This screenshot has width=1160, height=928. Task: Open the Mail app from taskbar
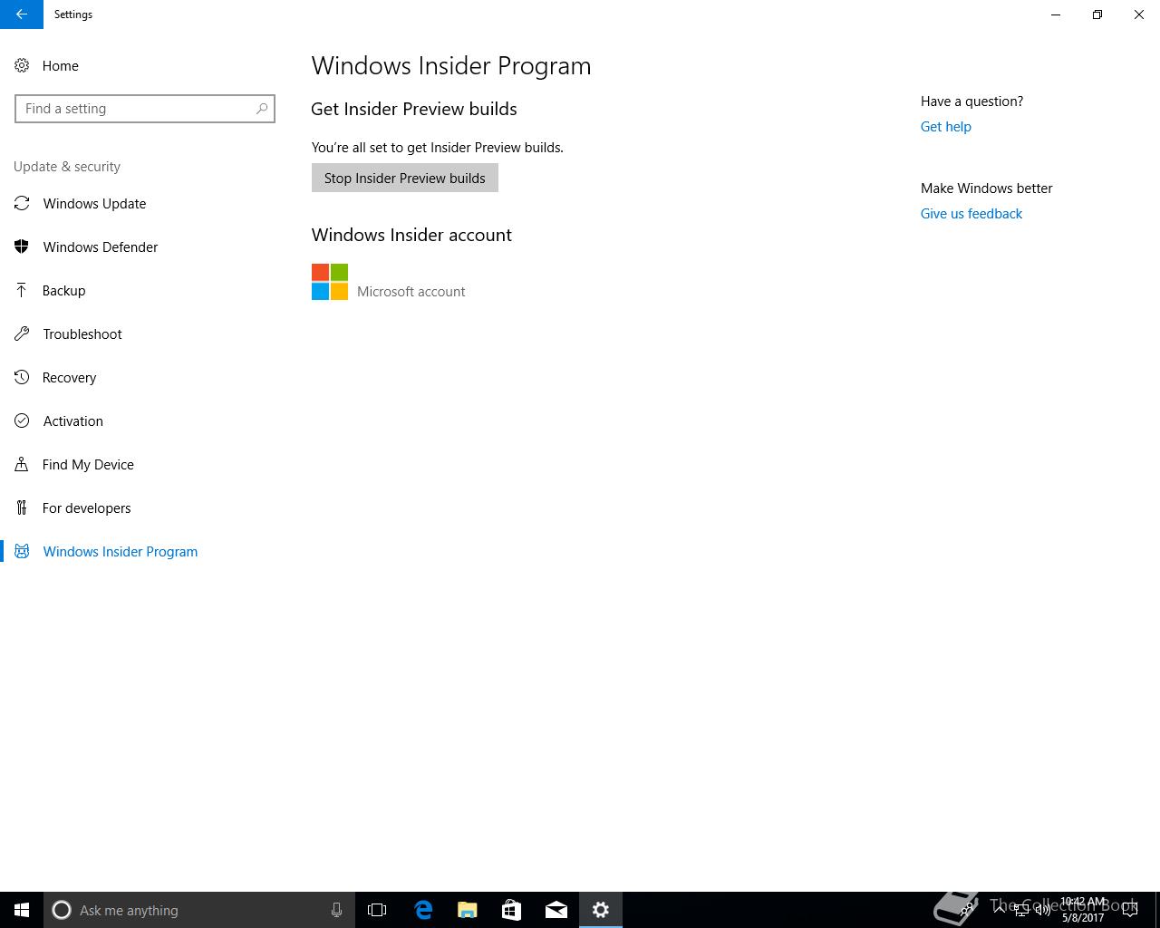(556, 910)
